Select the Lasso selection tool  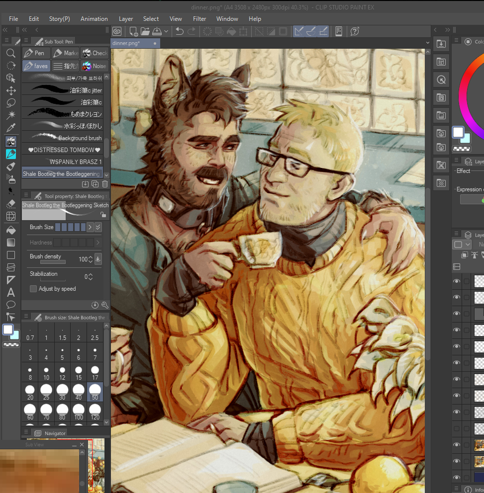point(10,103)
